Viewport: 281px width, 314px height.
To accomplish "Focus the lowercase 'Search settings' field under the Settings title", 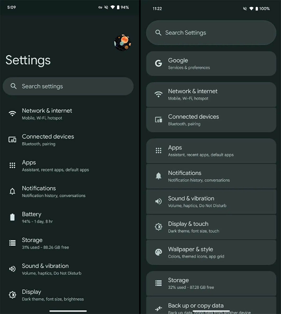I will click(x=68, y=86).
